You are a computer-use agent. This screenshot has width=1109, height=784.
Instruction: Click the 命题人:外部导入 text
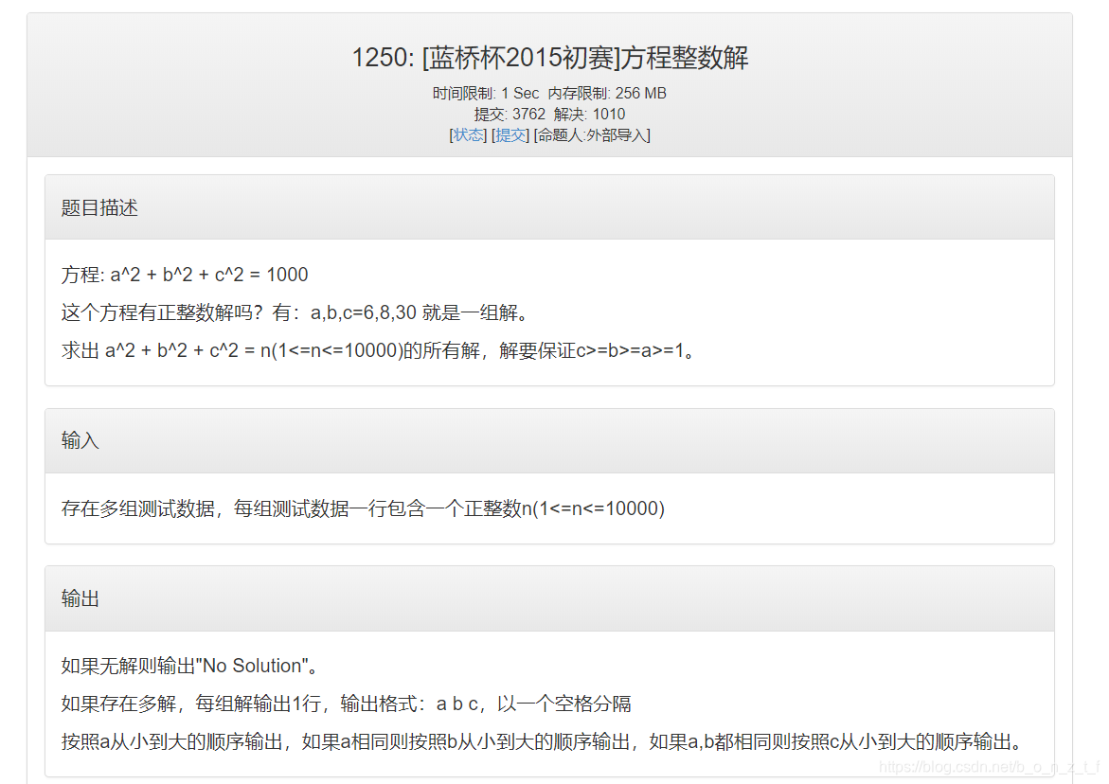pyautogui.click(x=592, y=135)
